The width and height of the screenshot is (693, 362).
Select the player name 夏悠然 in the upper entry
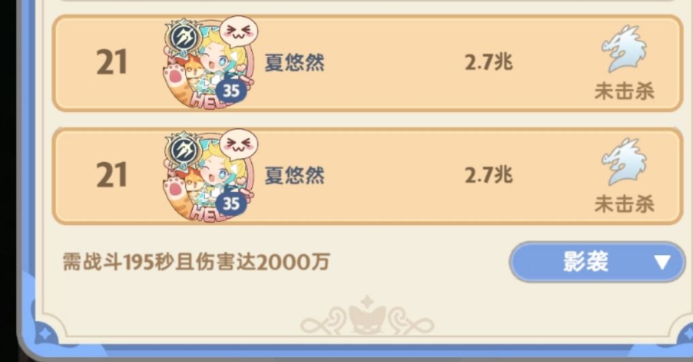click(294, 63)
